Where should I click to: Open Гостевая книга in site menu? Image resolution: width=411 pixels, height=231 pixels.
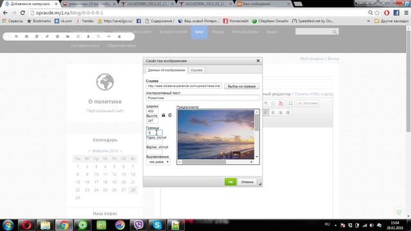tap(85, 46)
